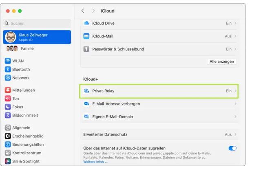Click the Kontrollzentrum label in sidebar
Screen dimensions: 261x169
27,153
